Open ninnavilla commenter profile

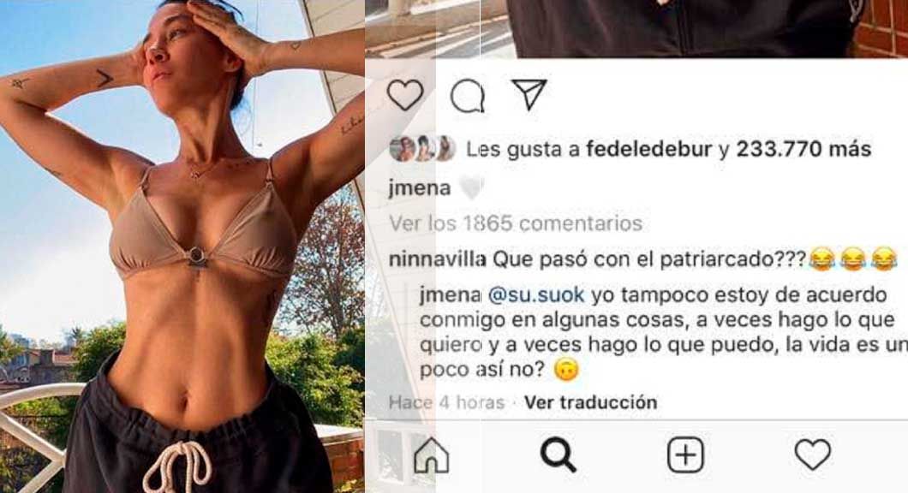(438, 260)
